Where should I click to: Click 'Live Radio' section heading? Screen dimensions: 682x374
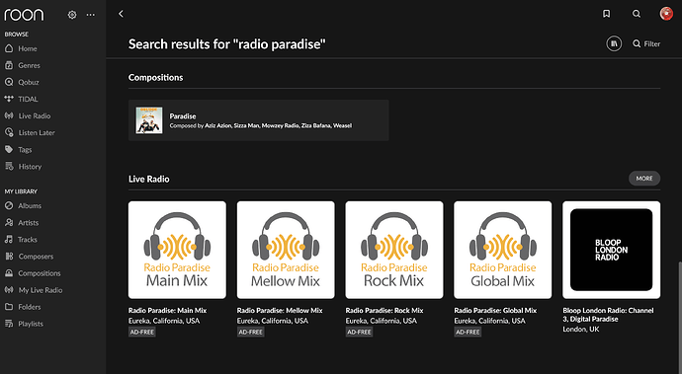tap(148, 179)
